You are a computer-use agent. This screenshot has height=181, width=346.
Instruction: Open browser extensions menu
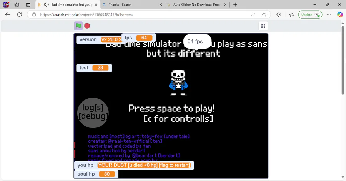tap(278, 15)
